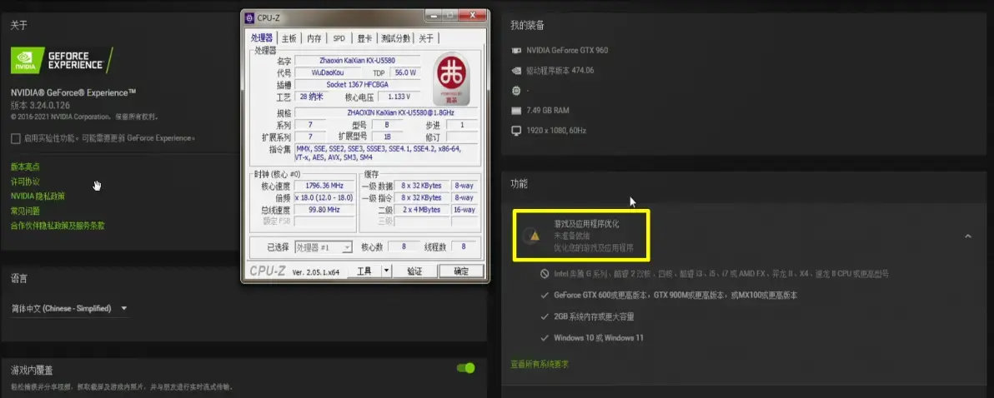Open the 版本亮点 link
The height and width of the screenshot is (398, 994).
pos(25,167)
